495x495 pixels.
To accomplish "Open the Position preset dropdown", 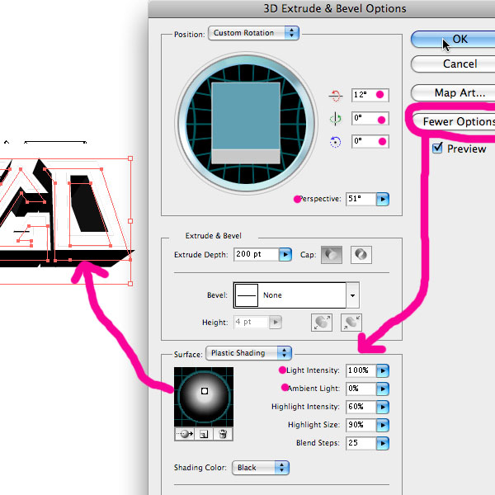I will point(253,33).
